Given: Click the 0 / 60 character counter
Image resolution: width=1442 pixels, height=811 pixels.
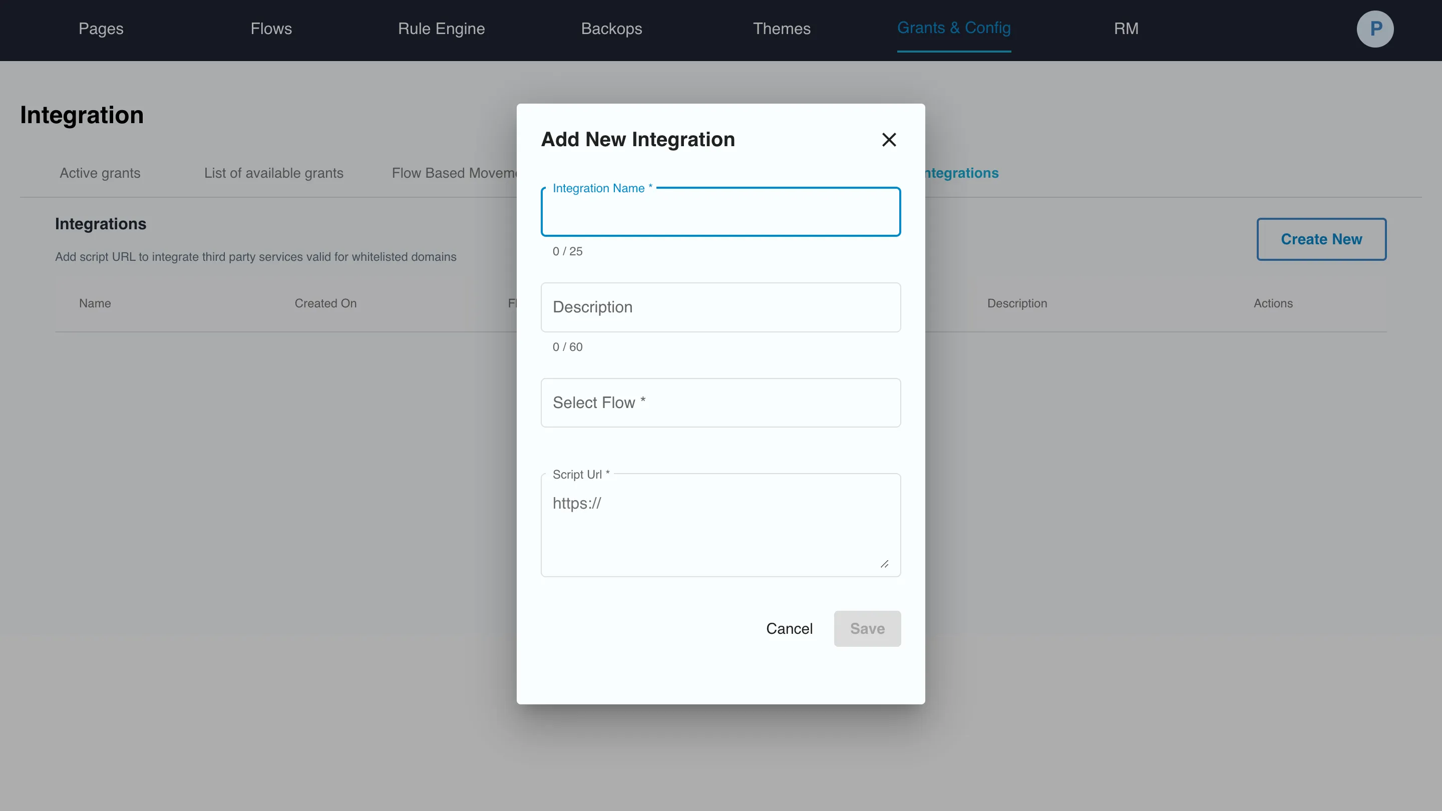Looking at the screenshot, I should pos(568,347).
